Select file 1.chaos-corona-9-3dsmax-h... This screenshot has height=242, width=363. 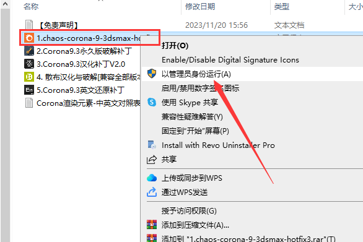tap(89, 38)
